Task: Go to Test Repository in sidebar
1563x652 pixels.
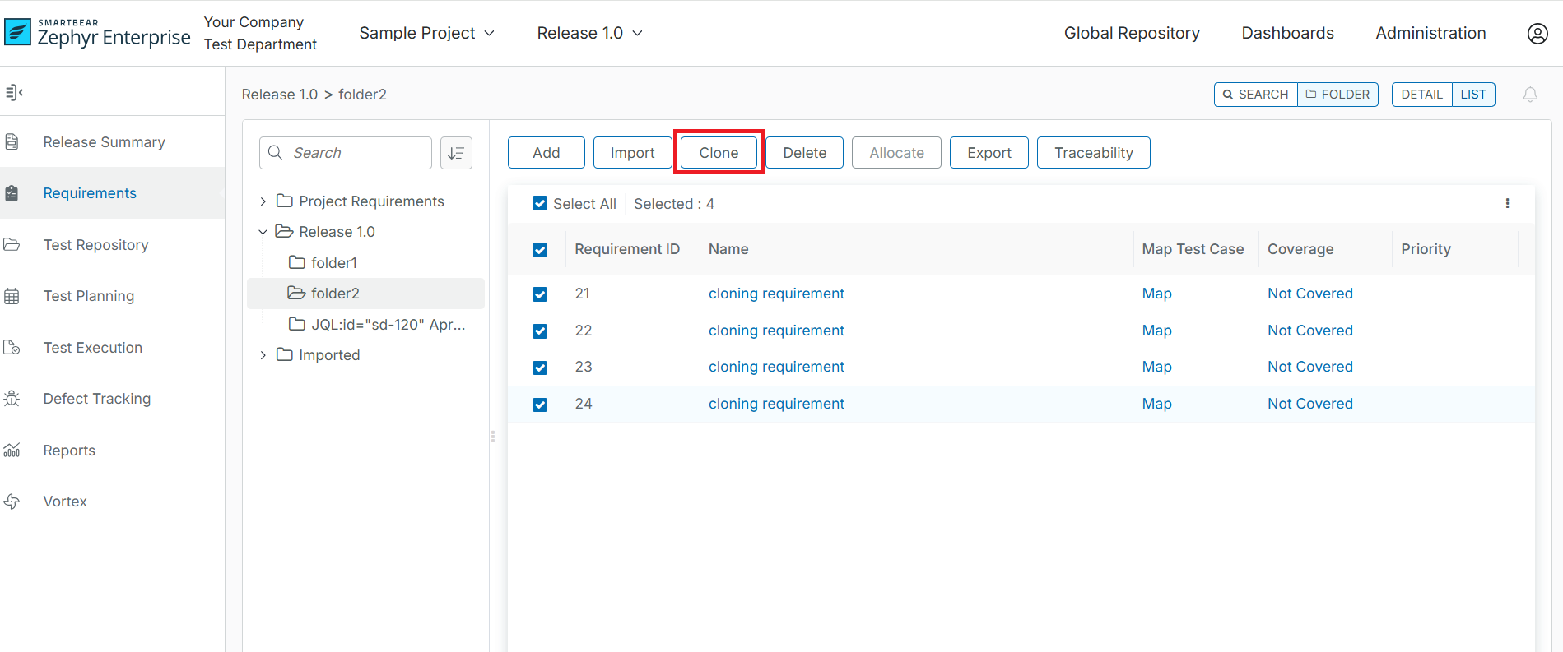Action: tap(95, 245)
